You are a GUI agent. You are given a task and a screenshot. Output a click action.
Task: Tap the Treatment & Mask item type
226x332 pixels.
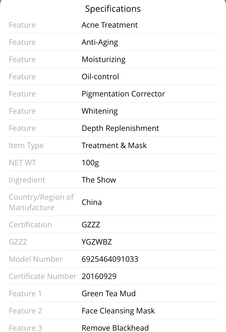(x=114, y=145)
